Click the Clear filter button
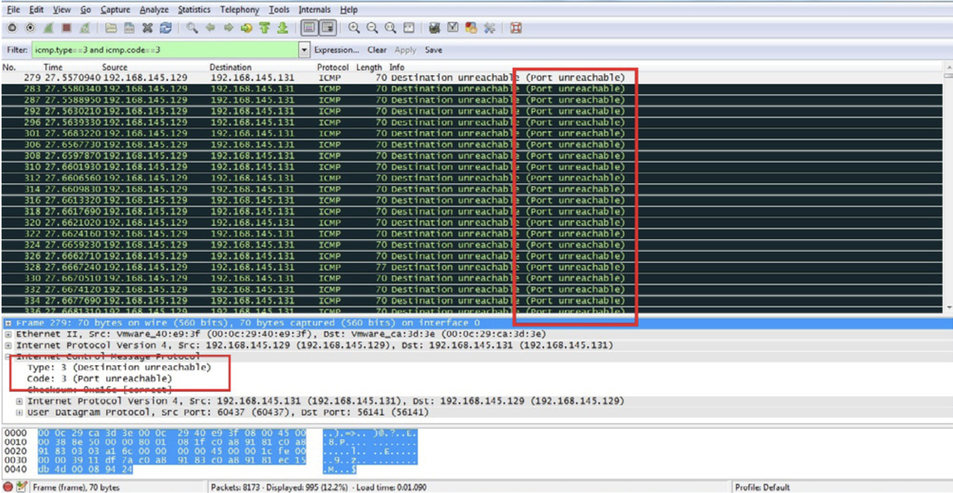This screenshot has width=953, height=493. (377, 50)
